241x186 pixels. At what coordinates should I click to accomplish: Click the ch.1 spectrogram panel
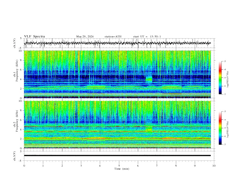point(117,74)
